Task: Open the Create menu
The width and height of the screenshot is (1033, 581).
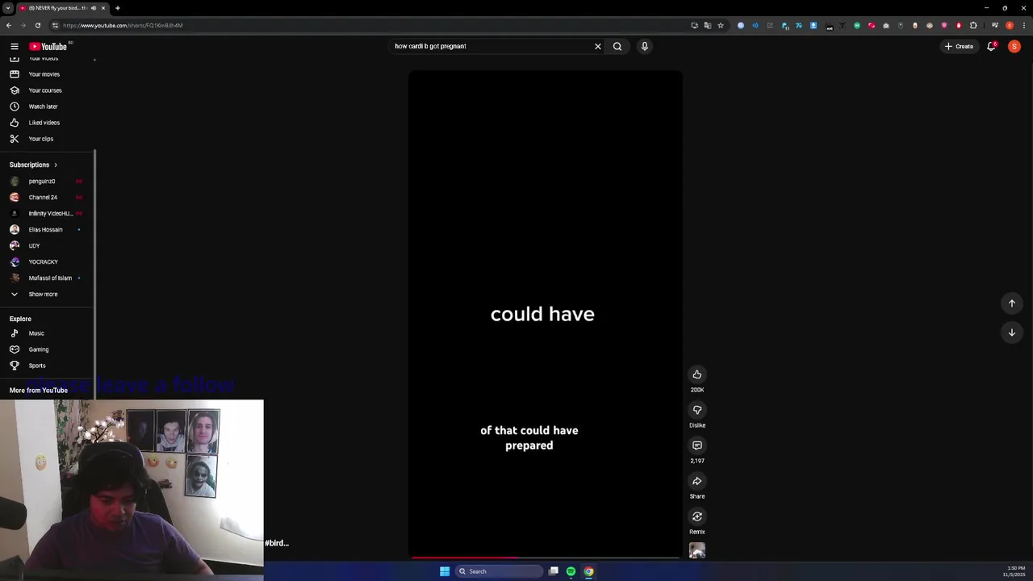Action: (x=959, y=46)
